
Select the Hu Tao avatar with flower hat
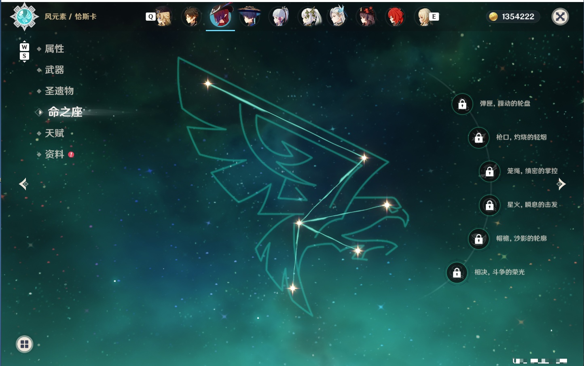(x=366, y=17)
